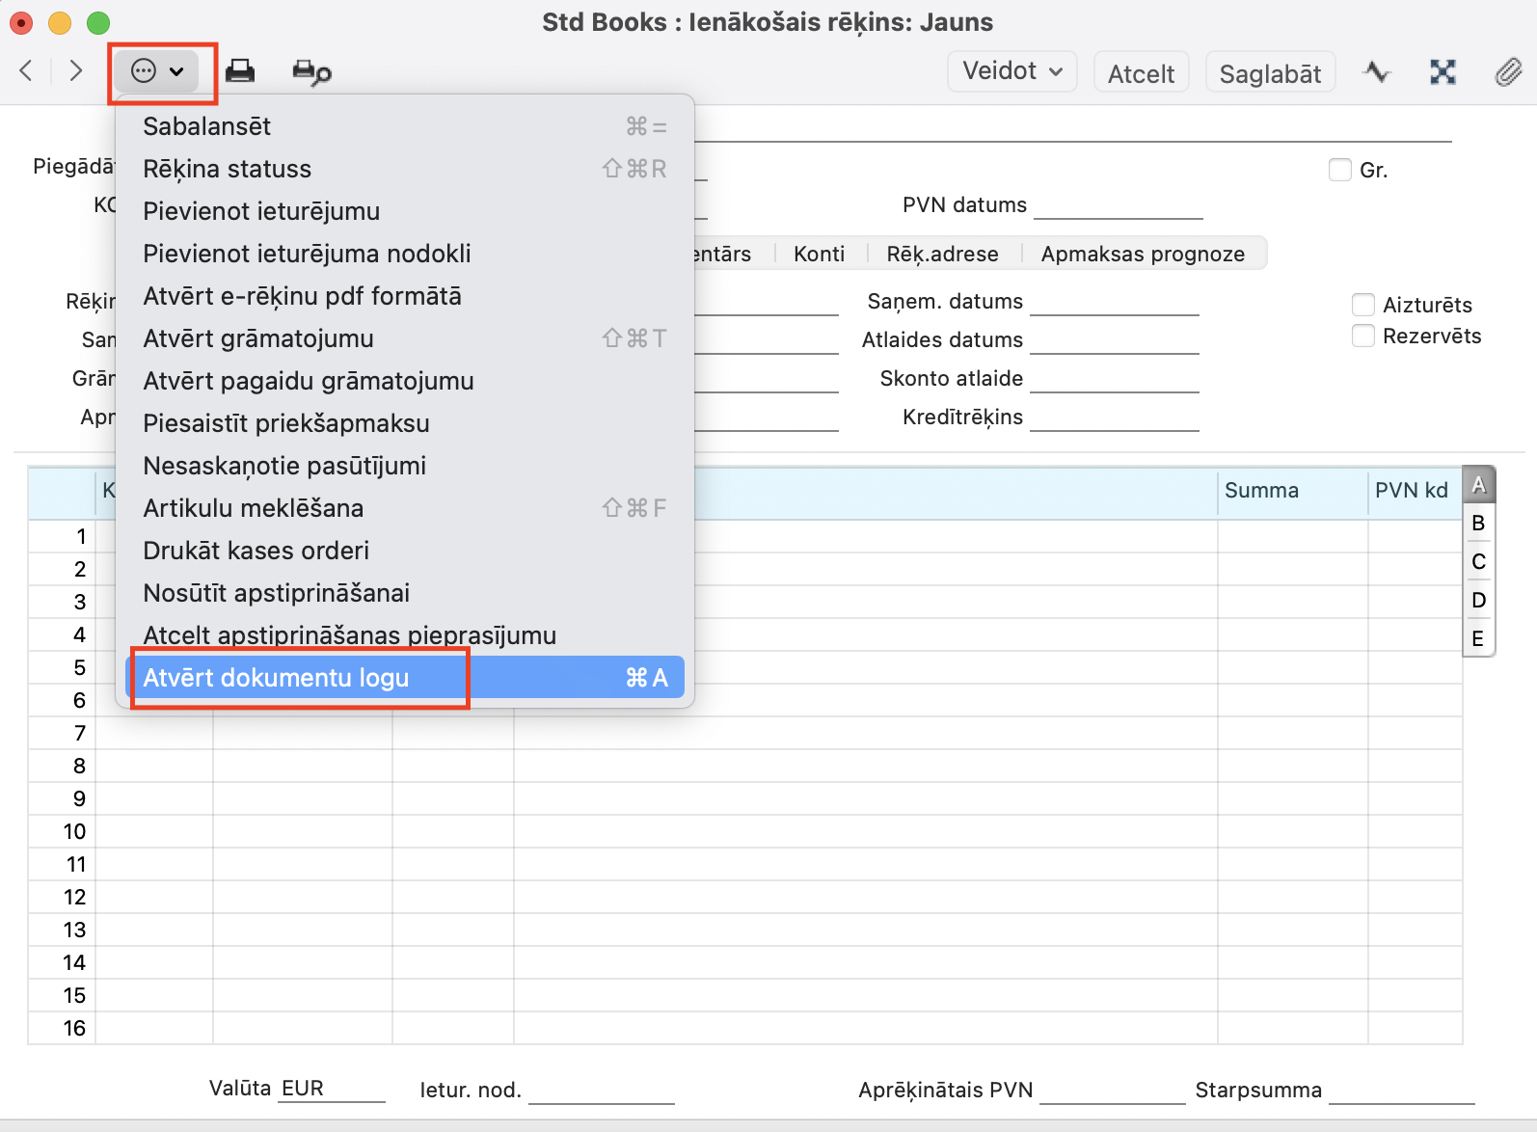Click the paperclip attachments icon
Viewport: 1537px width, 1132px height.
click(1508, 72)
